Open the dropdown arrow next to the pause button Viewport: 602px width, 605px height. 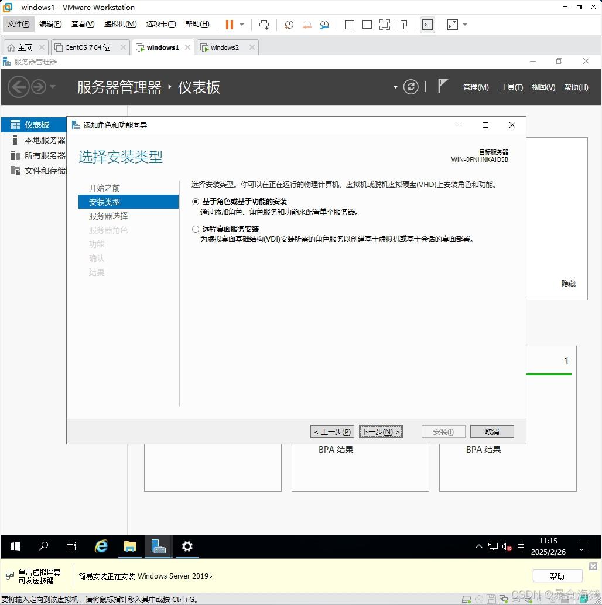pyautogui.click(x=242, y=25)
